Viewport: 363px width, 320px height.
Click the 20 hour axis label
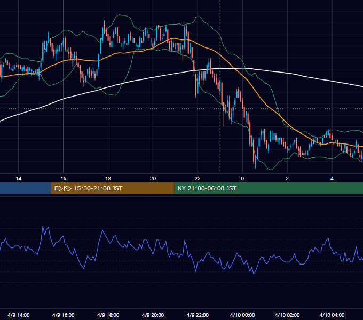[x=153, y=179]
